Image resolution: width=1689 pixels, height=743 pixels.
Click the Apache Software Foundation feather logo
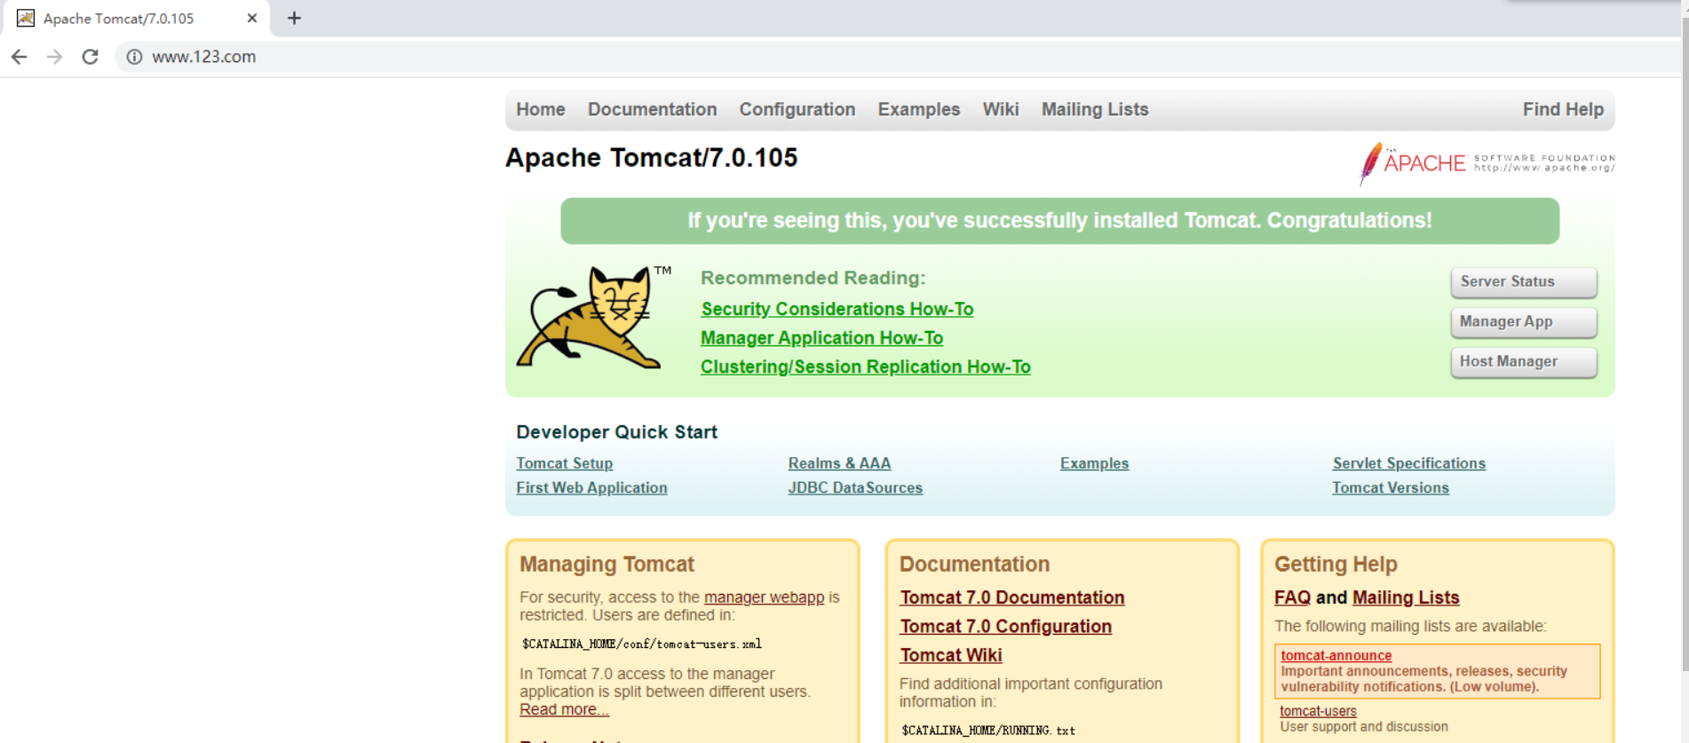point(1487,163)
